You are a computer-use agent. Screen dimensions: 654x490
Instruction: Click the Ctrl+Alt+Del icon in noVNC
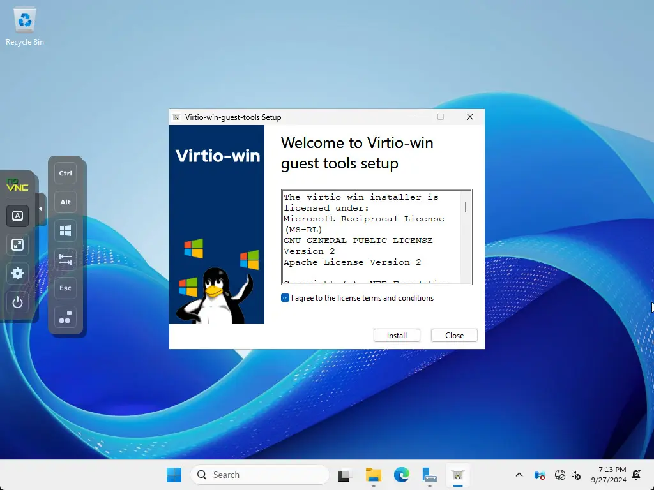click(65, 316)
